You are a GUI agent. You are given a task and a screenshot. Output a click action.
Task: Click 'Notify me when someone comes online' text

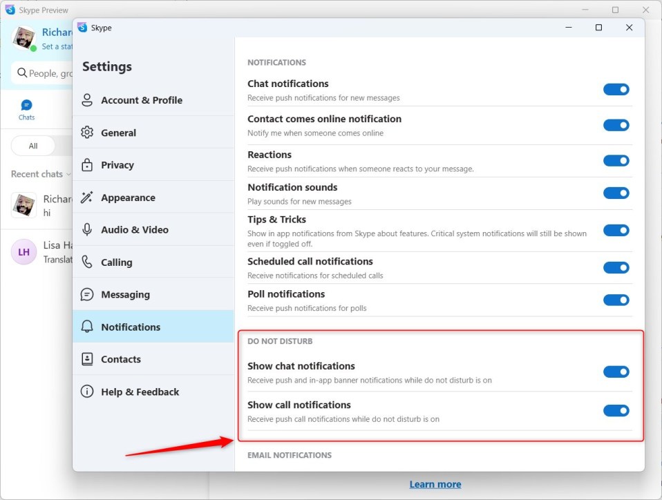click(315, 133)
